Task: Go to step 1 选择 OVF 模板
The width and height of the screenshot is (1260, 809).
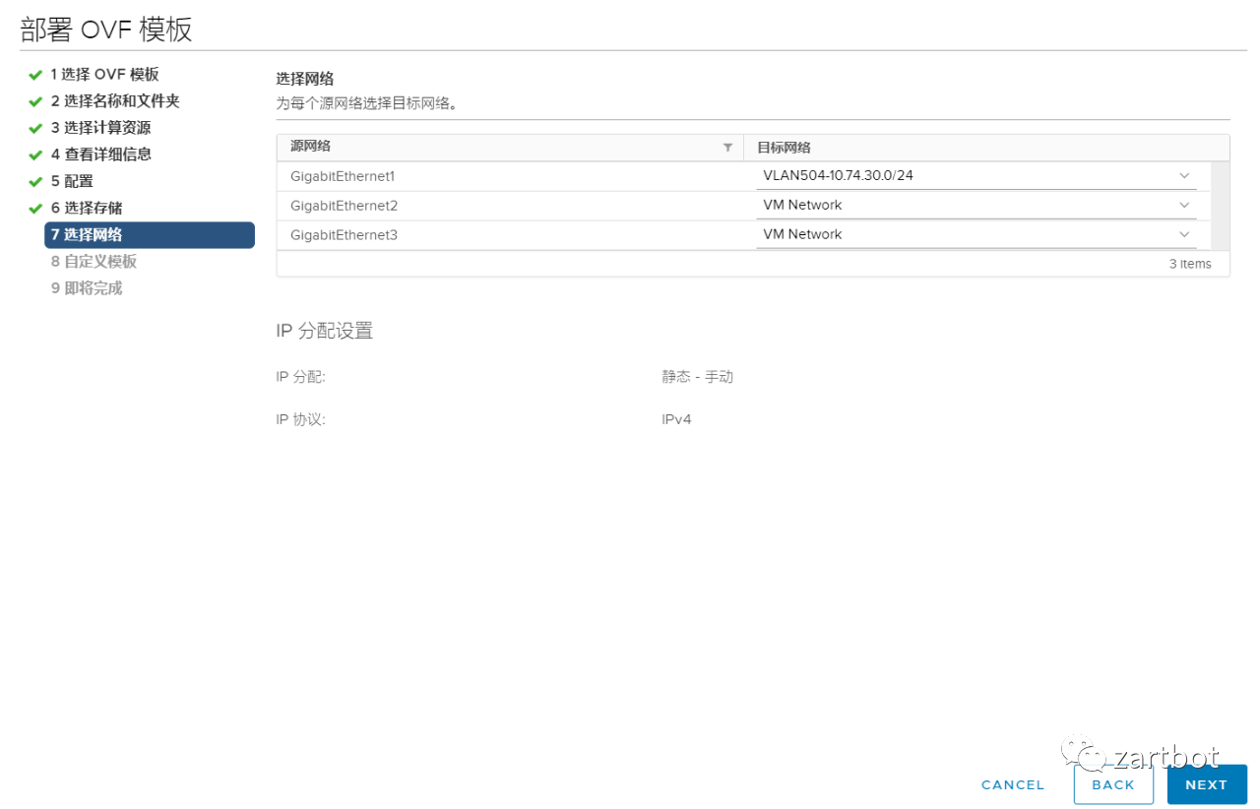Action: (104, 75)
